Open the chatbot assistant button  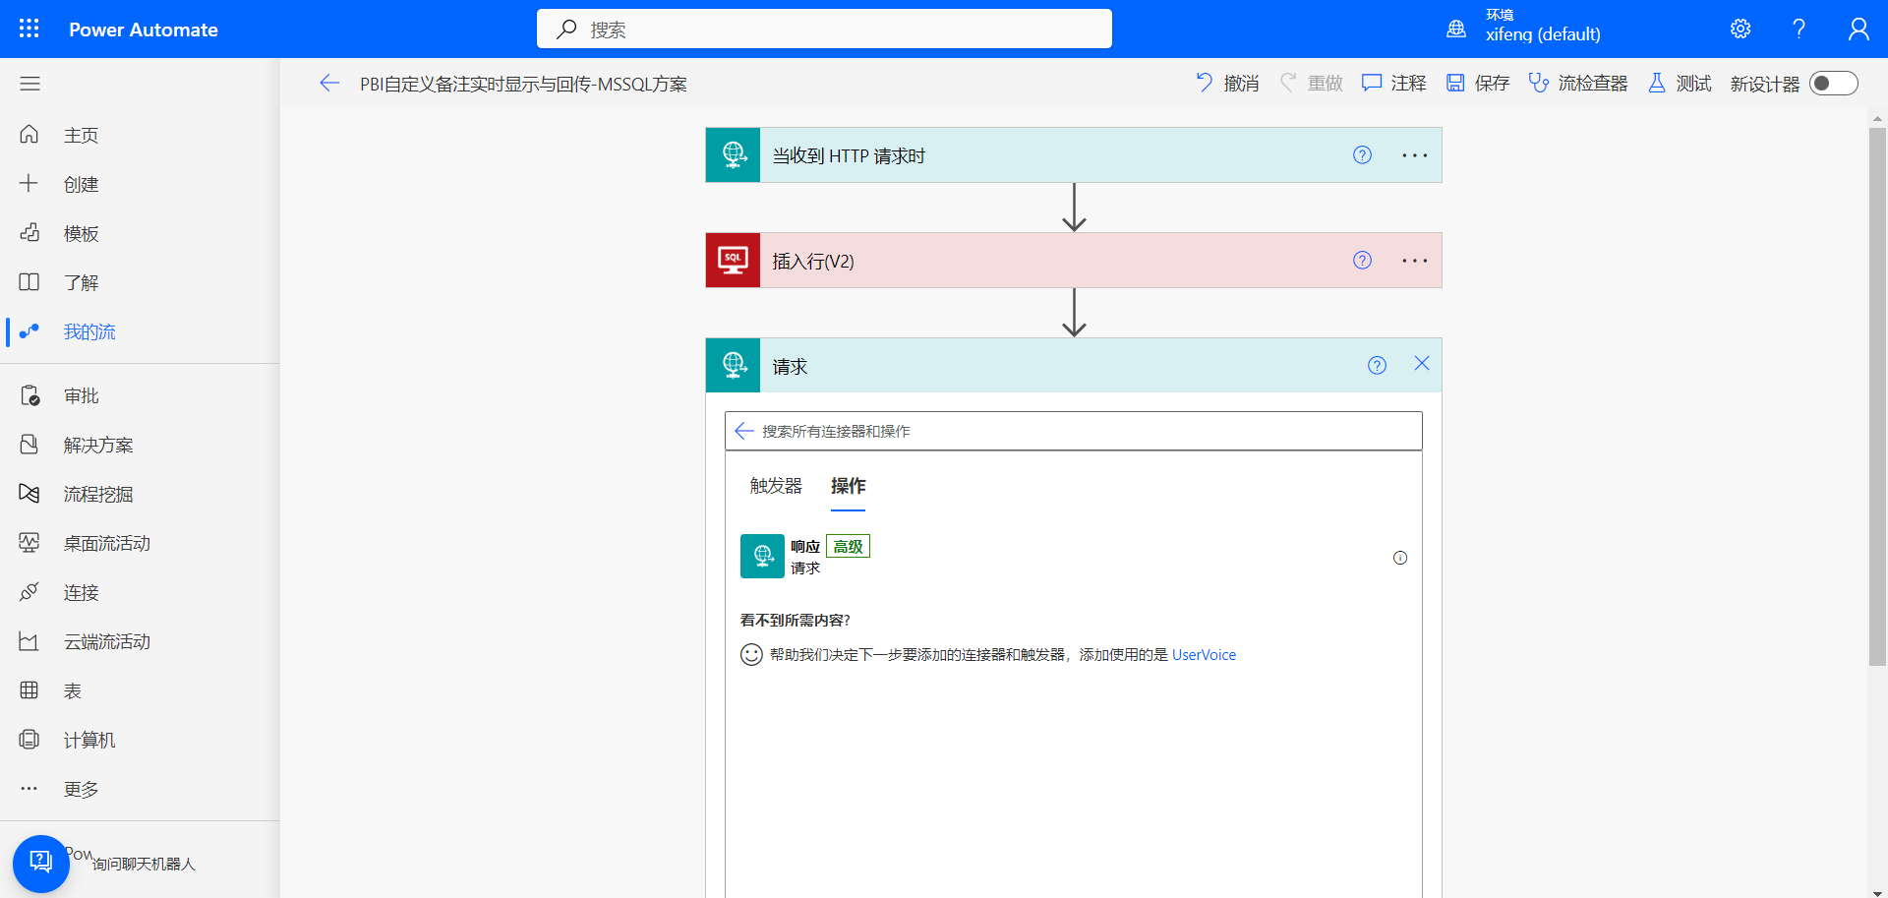[40, 863]
